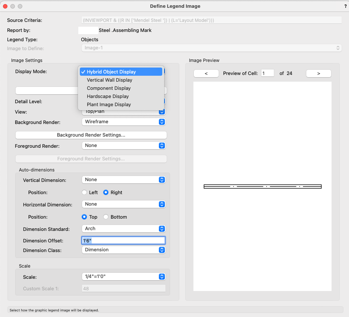The image size is (349, 317).
Task: Select Top for horizontal dimension position
Action: 85,217
